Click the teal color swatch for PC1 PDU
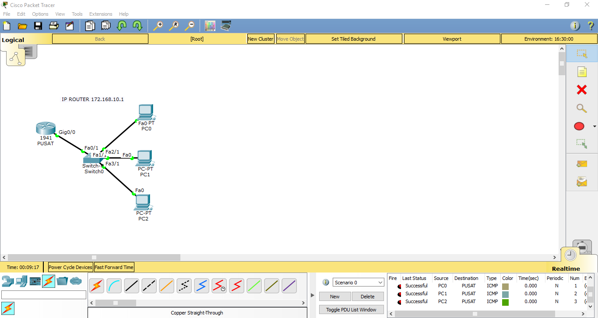Screen dimensions: 598x318 pos(505,294)
